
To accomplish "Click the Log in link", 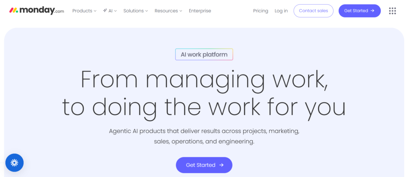I will 281,11.
